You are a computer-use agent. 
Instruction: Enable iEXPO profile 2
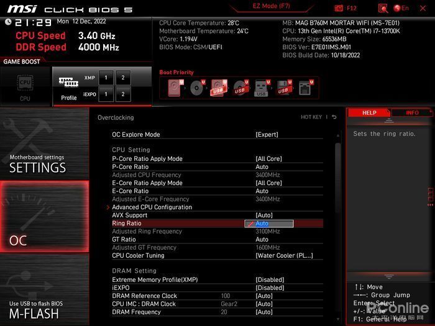[x=123, y=94]
